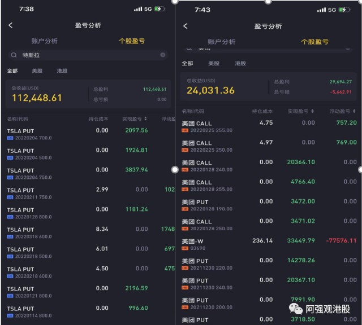Click 7:38 clock in left status bar
The height and width of the screenshot is (325, 362).
(27, 9)
